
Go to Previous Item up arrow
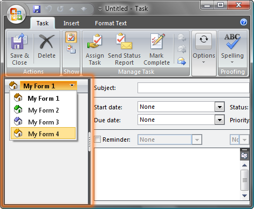72,9
